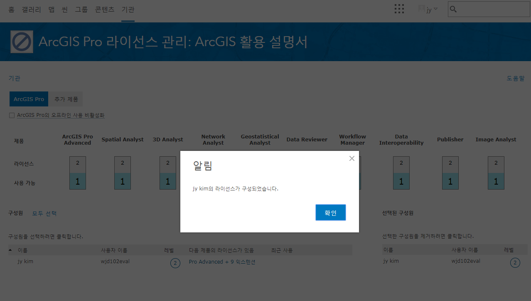Open the 도움말 help link

click(516, 78)
